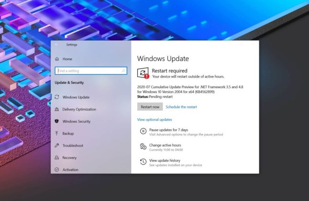This screenshot has height=201, width=309.
Task: Click the Restart required heading text
Action: point(169,71)
